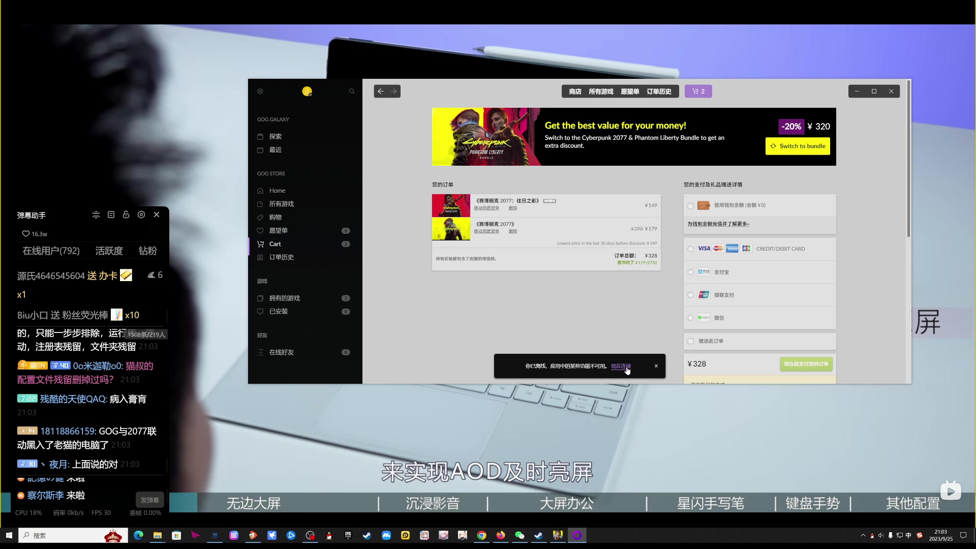
Task: Select credit/debit card payment option
Action: (x=690, y=249)
